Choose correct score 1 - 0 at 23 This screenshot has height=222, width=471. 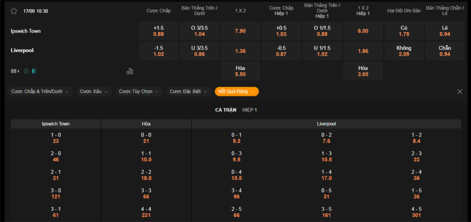point(56,138)
